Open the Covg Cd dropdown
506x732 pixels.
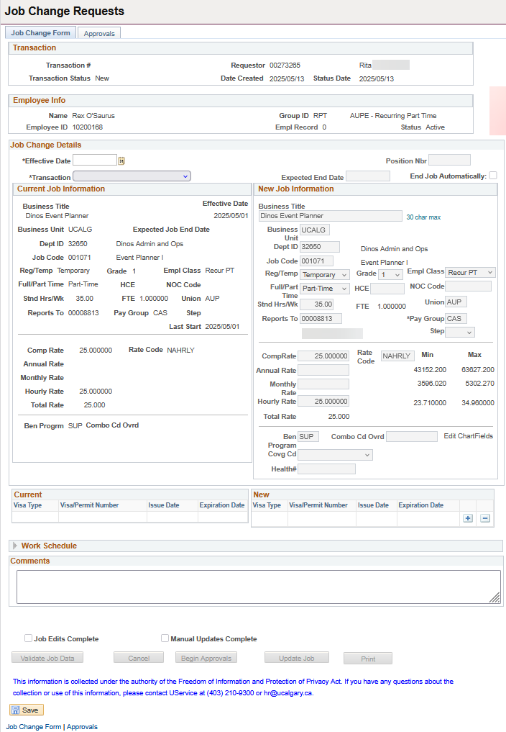(335, 455)
